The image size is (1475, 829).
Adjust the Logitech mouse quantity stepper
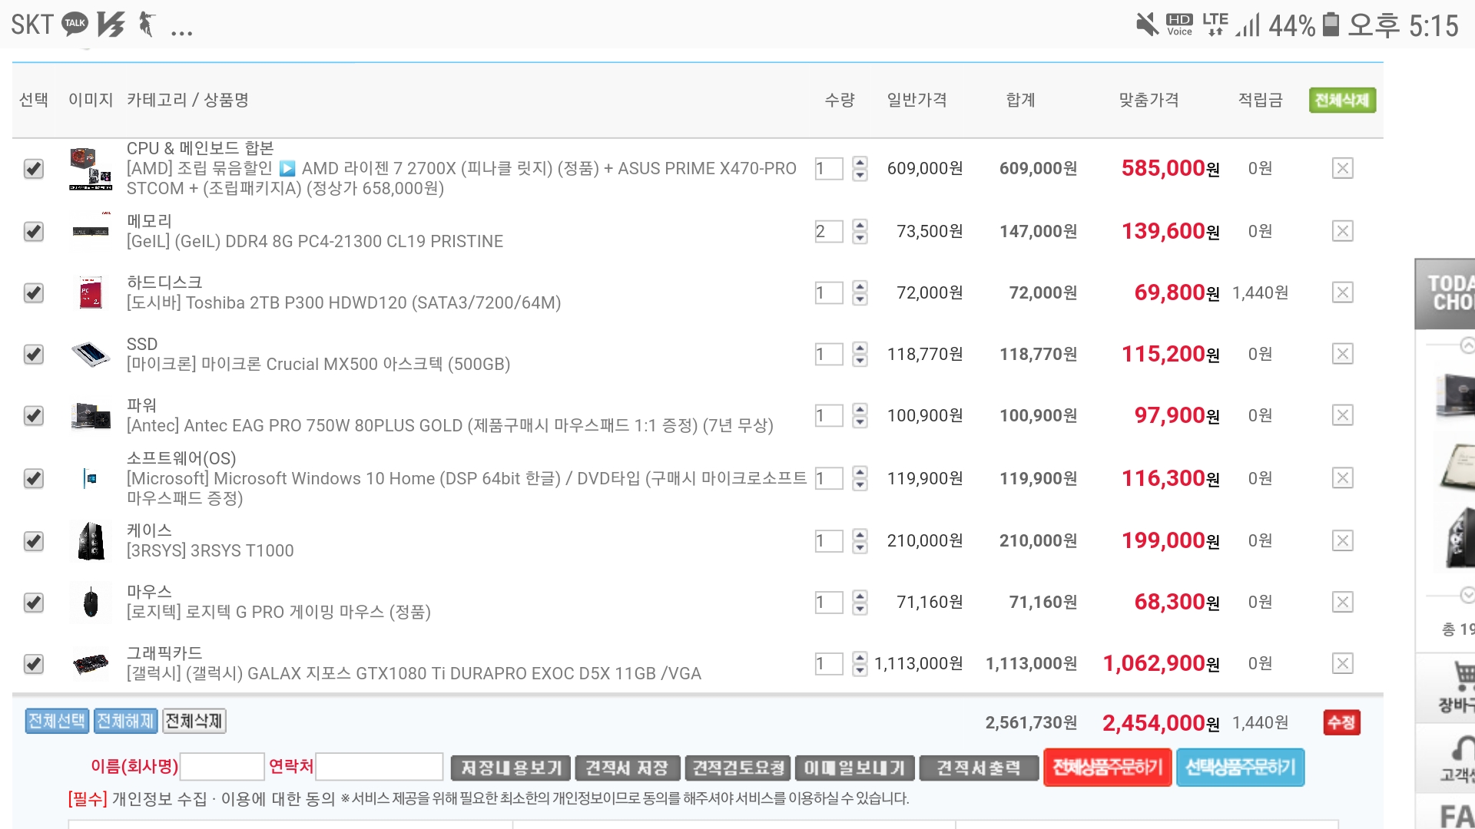click(x=860, y=602)
